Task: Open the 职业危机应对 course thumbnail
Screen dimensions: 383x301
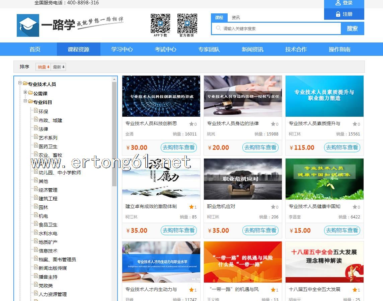Action: 243,179
